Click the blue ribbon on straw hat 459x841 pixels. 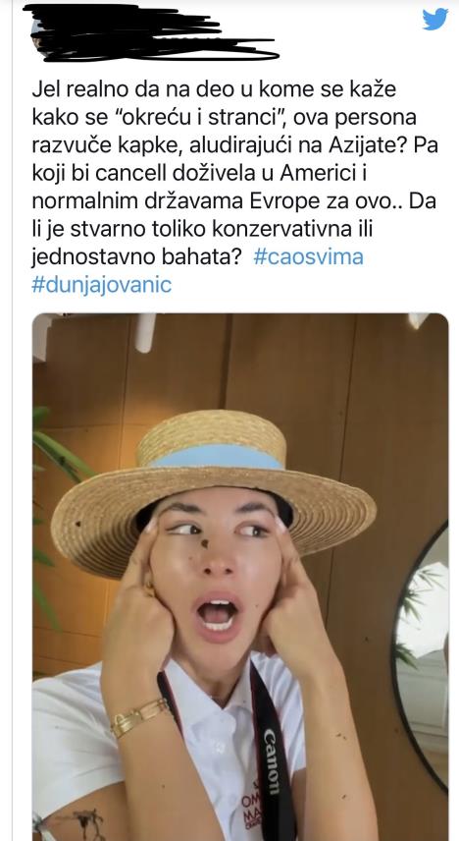coord(217,457)
